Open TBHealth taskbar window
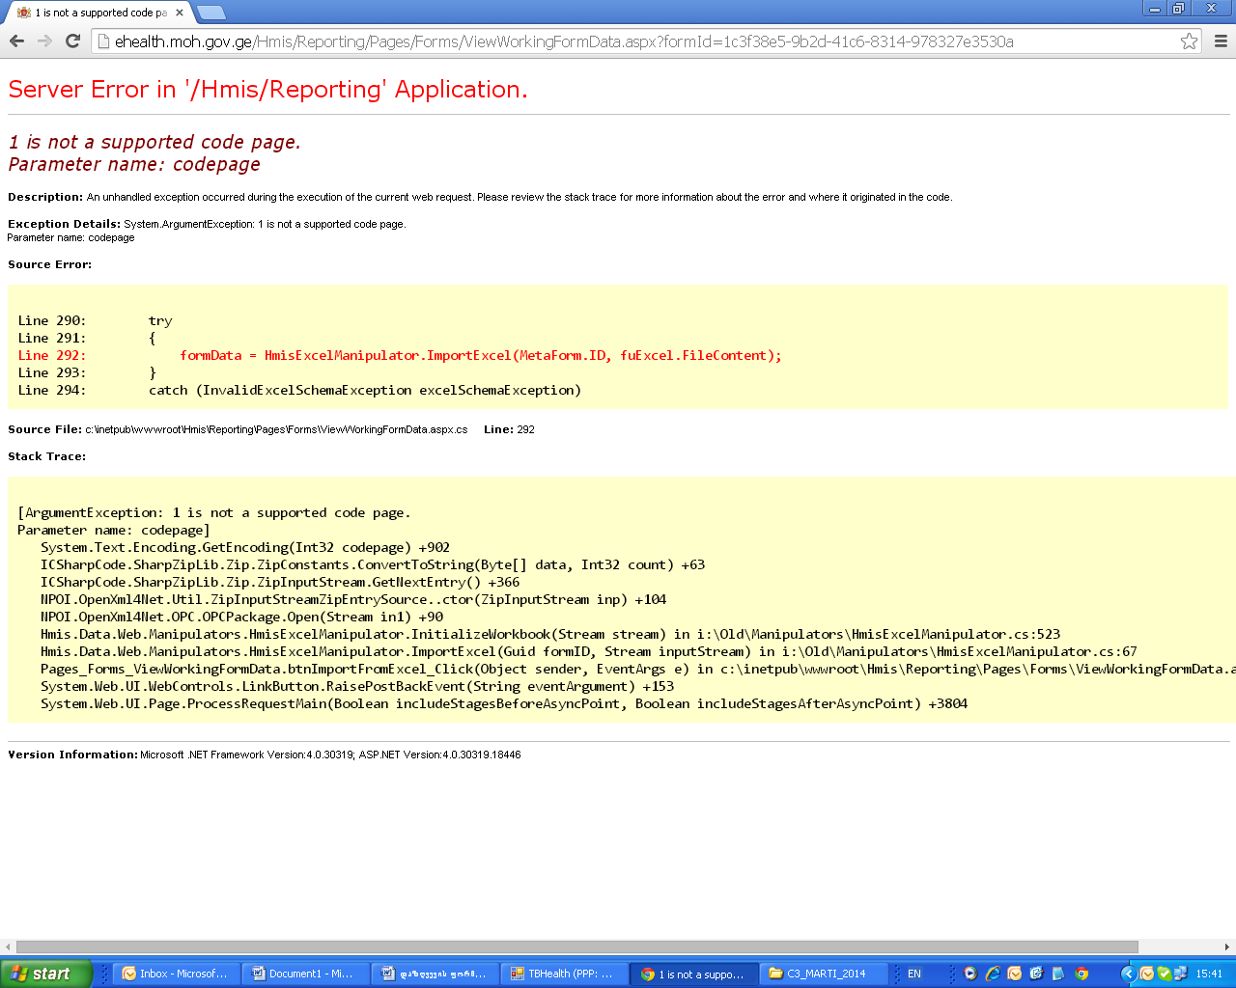The height and width of the screenshot is (988, 1236). (x=562, y=974)
